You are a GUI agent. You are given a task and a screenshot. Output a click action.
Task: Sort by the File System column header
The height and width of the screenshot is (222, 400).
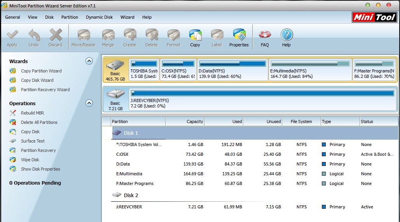302,122
